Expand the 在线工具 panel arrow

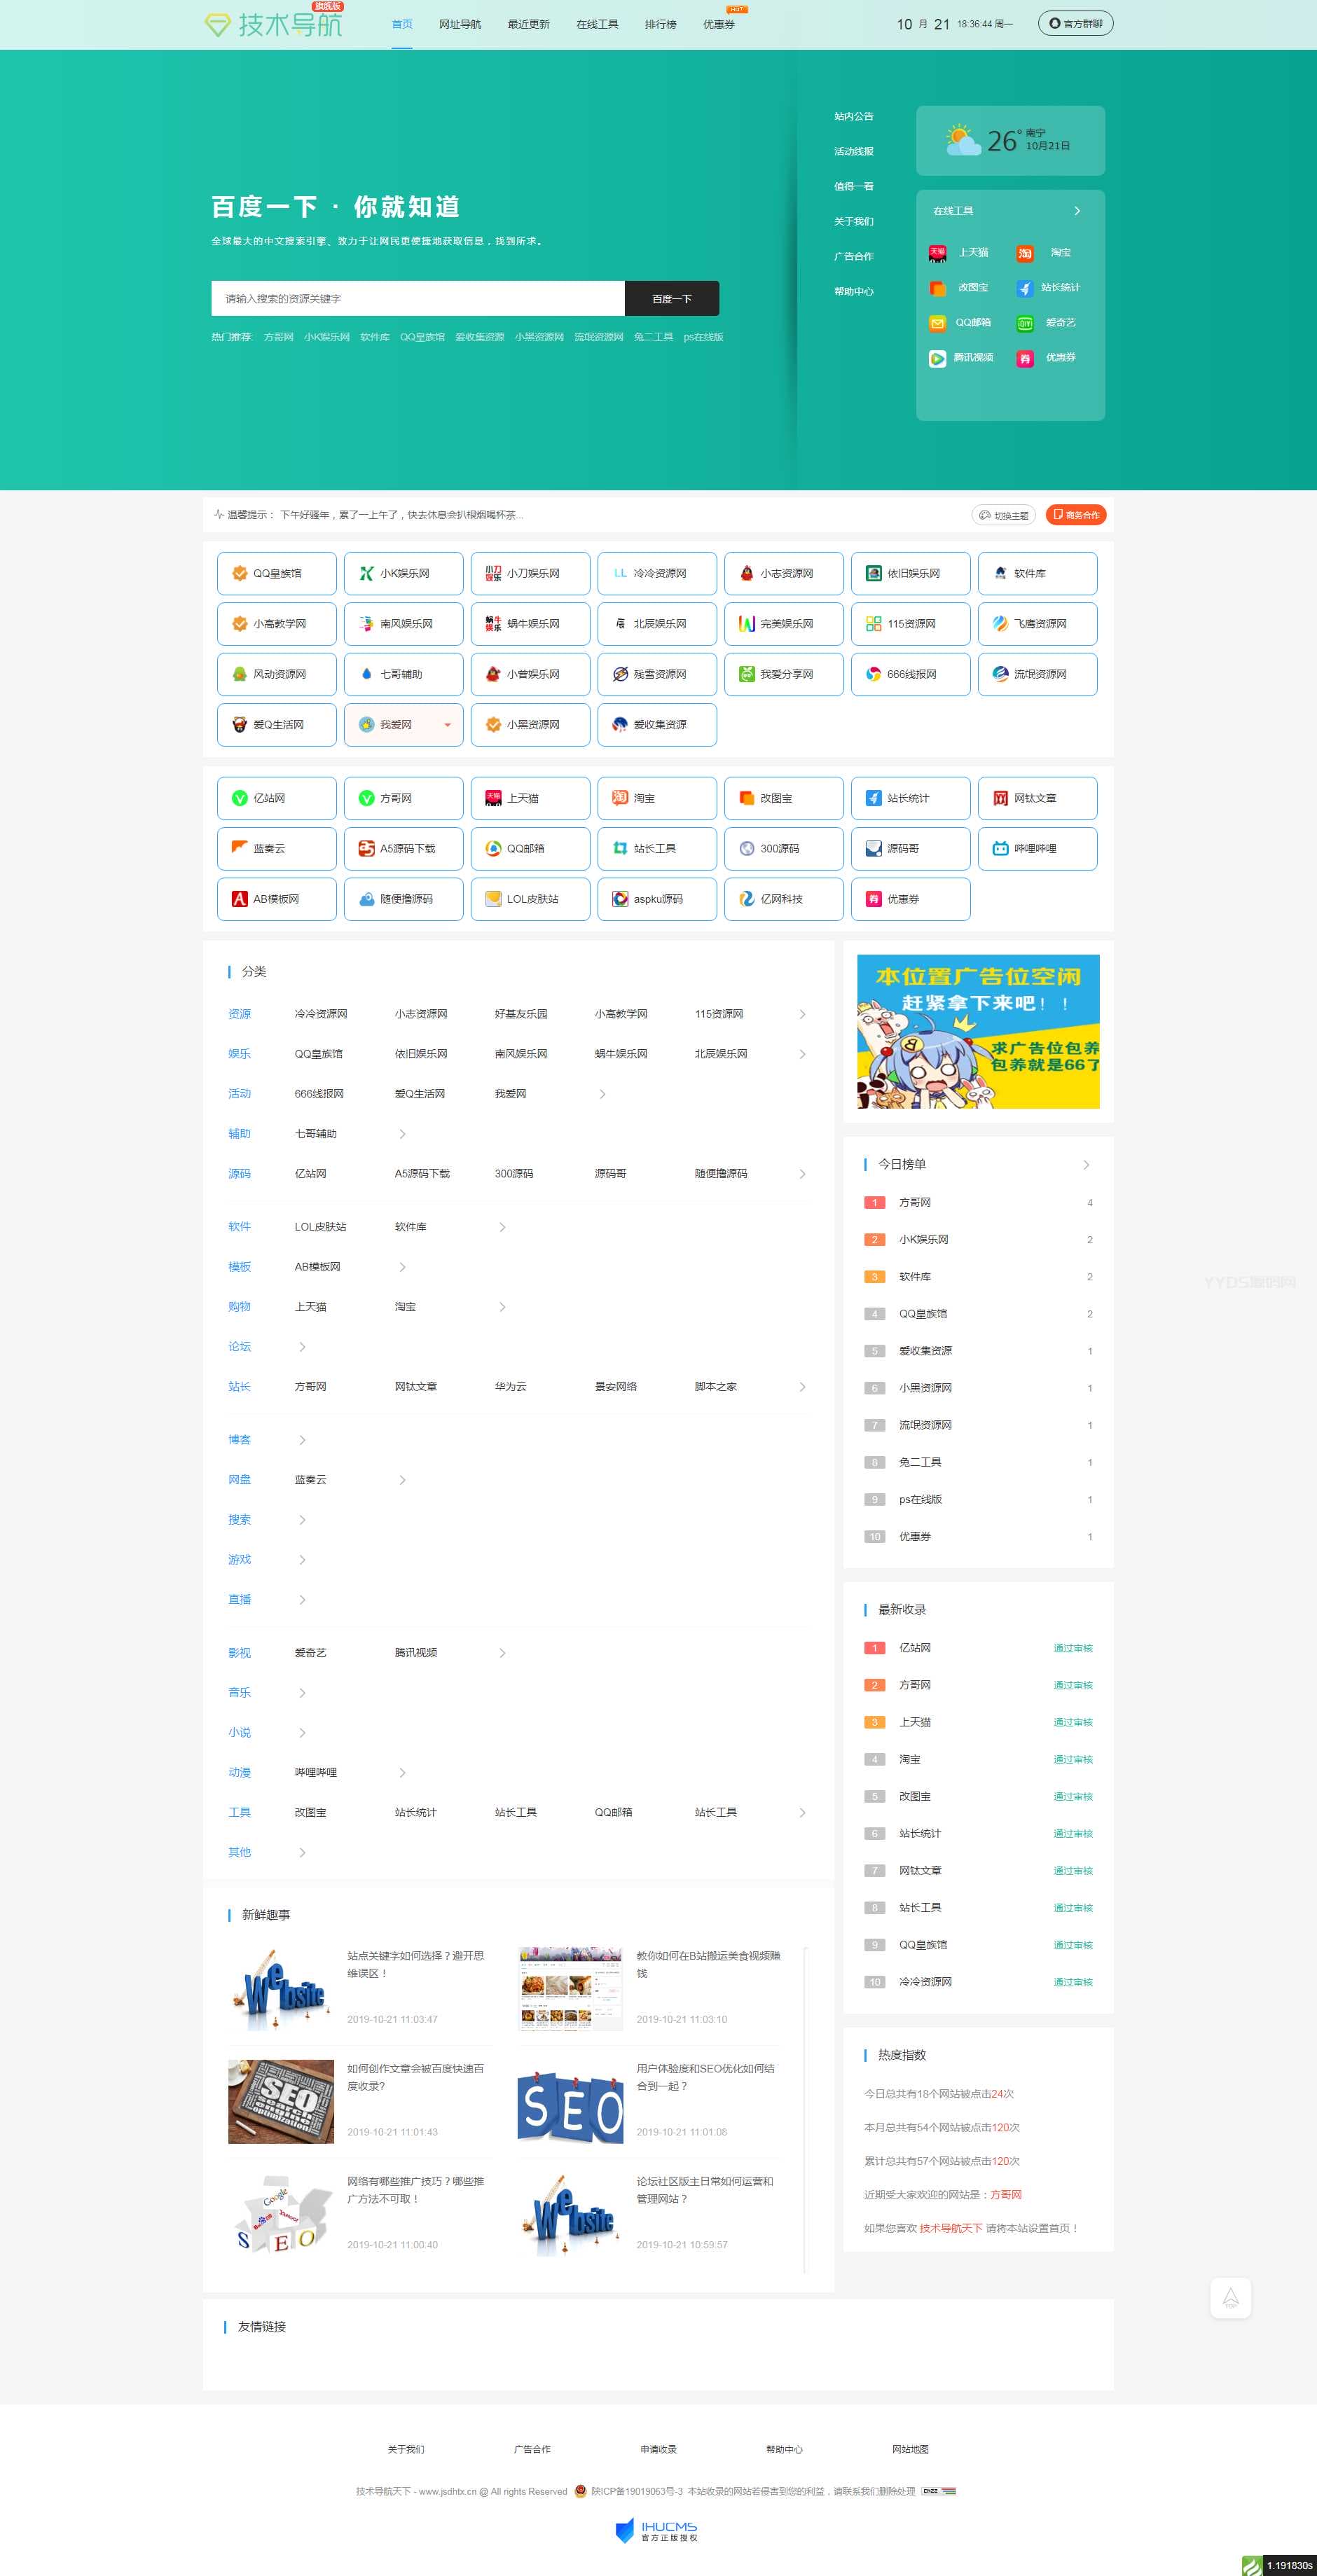[1077, 211]
